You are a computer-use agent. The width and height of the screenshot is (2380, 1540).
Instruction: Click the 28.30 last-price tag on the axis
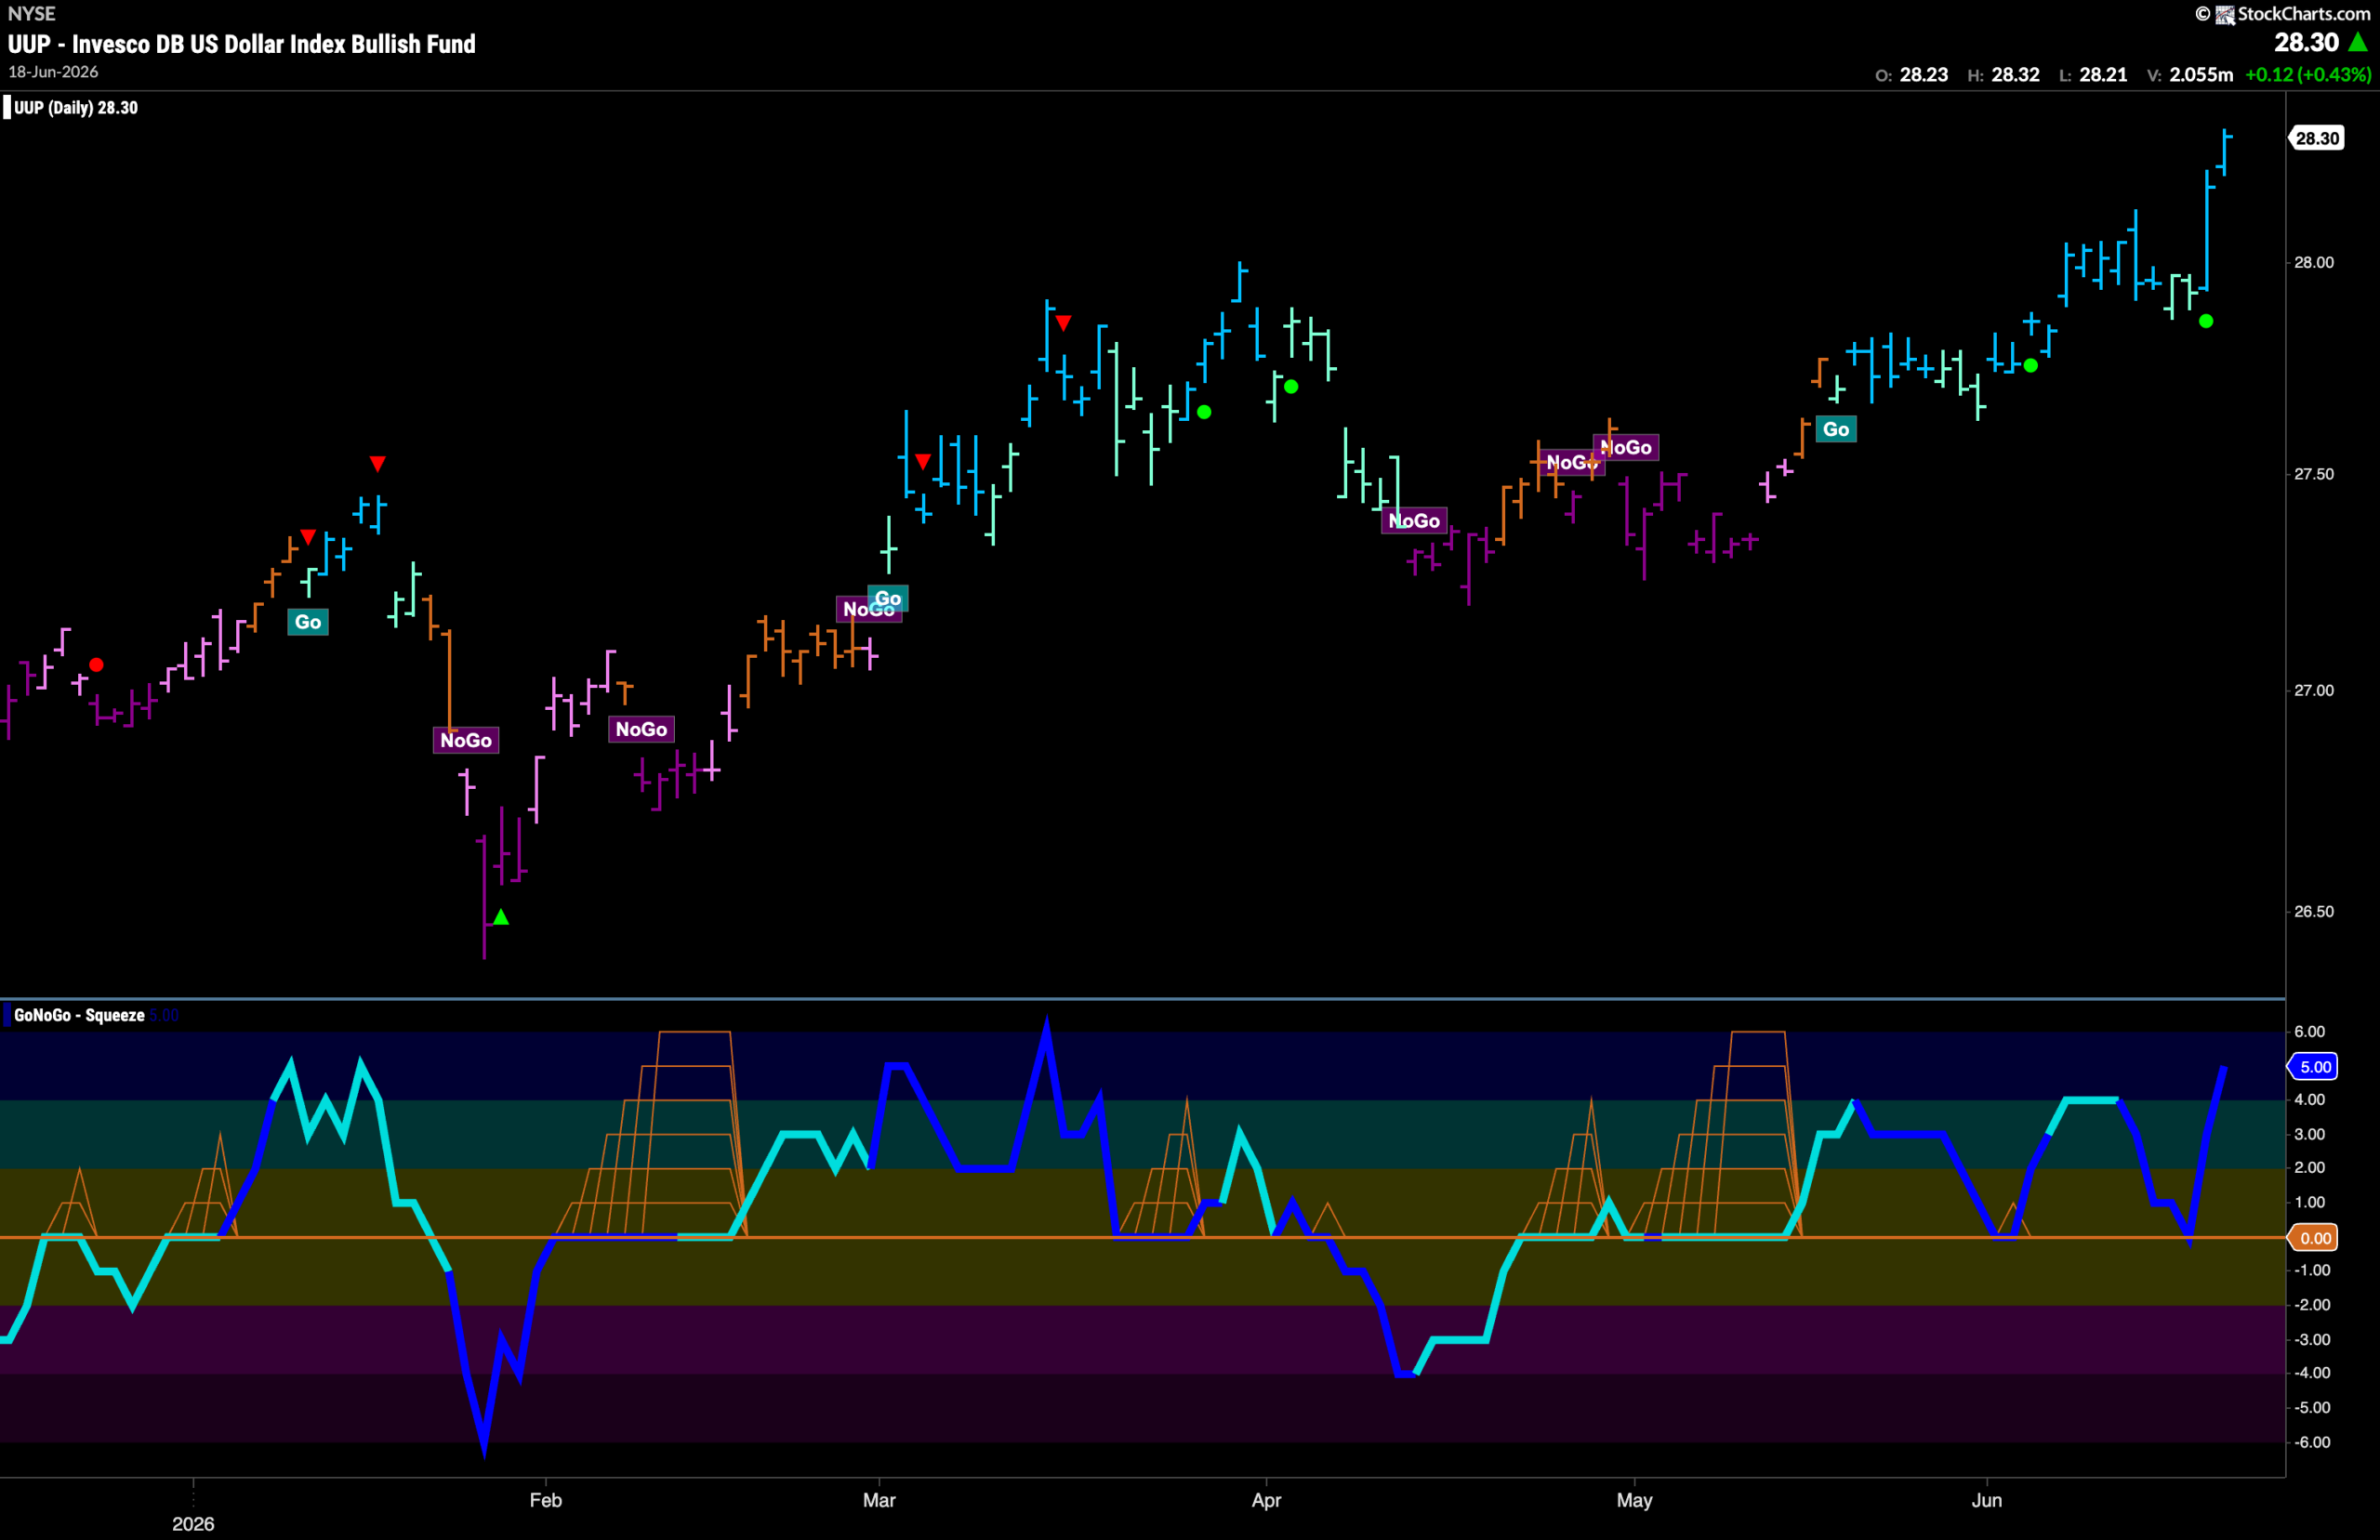pyautogui.click(x=2316, y=138)
